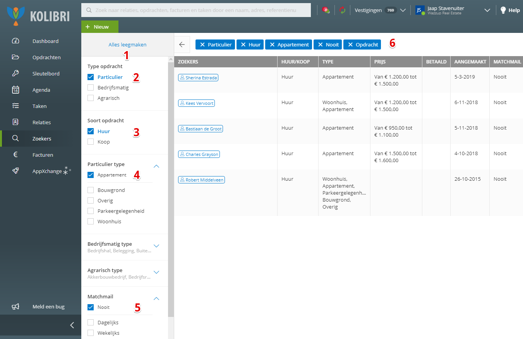Click the sync arrows icon in header
Viewport: 523px width, 339px height.
point(343,10)
